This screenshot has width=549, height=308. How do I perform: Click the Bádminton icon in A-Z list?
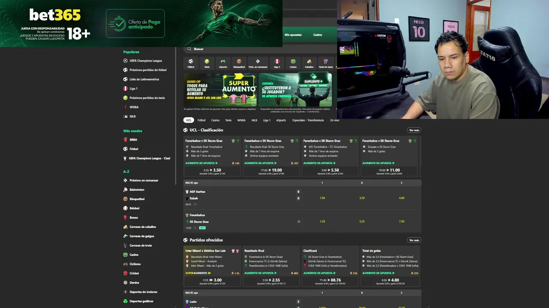click(126, 190)
